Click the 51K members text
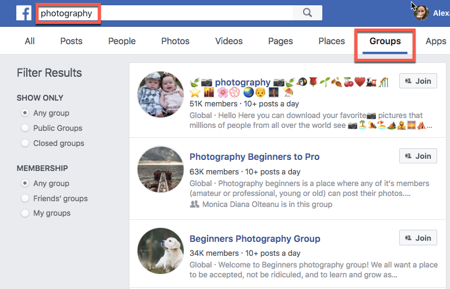 (x=213, y=104)
